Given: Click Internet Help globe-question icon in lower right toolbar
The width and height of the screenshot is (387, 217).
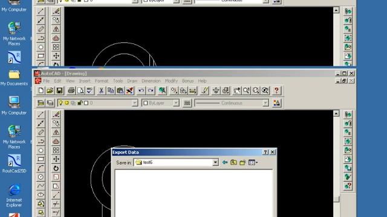Looking at the screenshot, I should pos(348,186).
